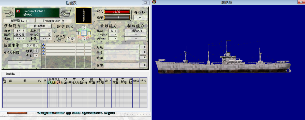Click the gray 経験 experience bar
305x120 pixels.
pyautogui.click(x=117, y=17)
